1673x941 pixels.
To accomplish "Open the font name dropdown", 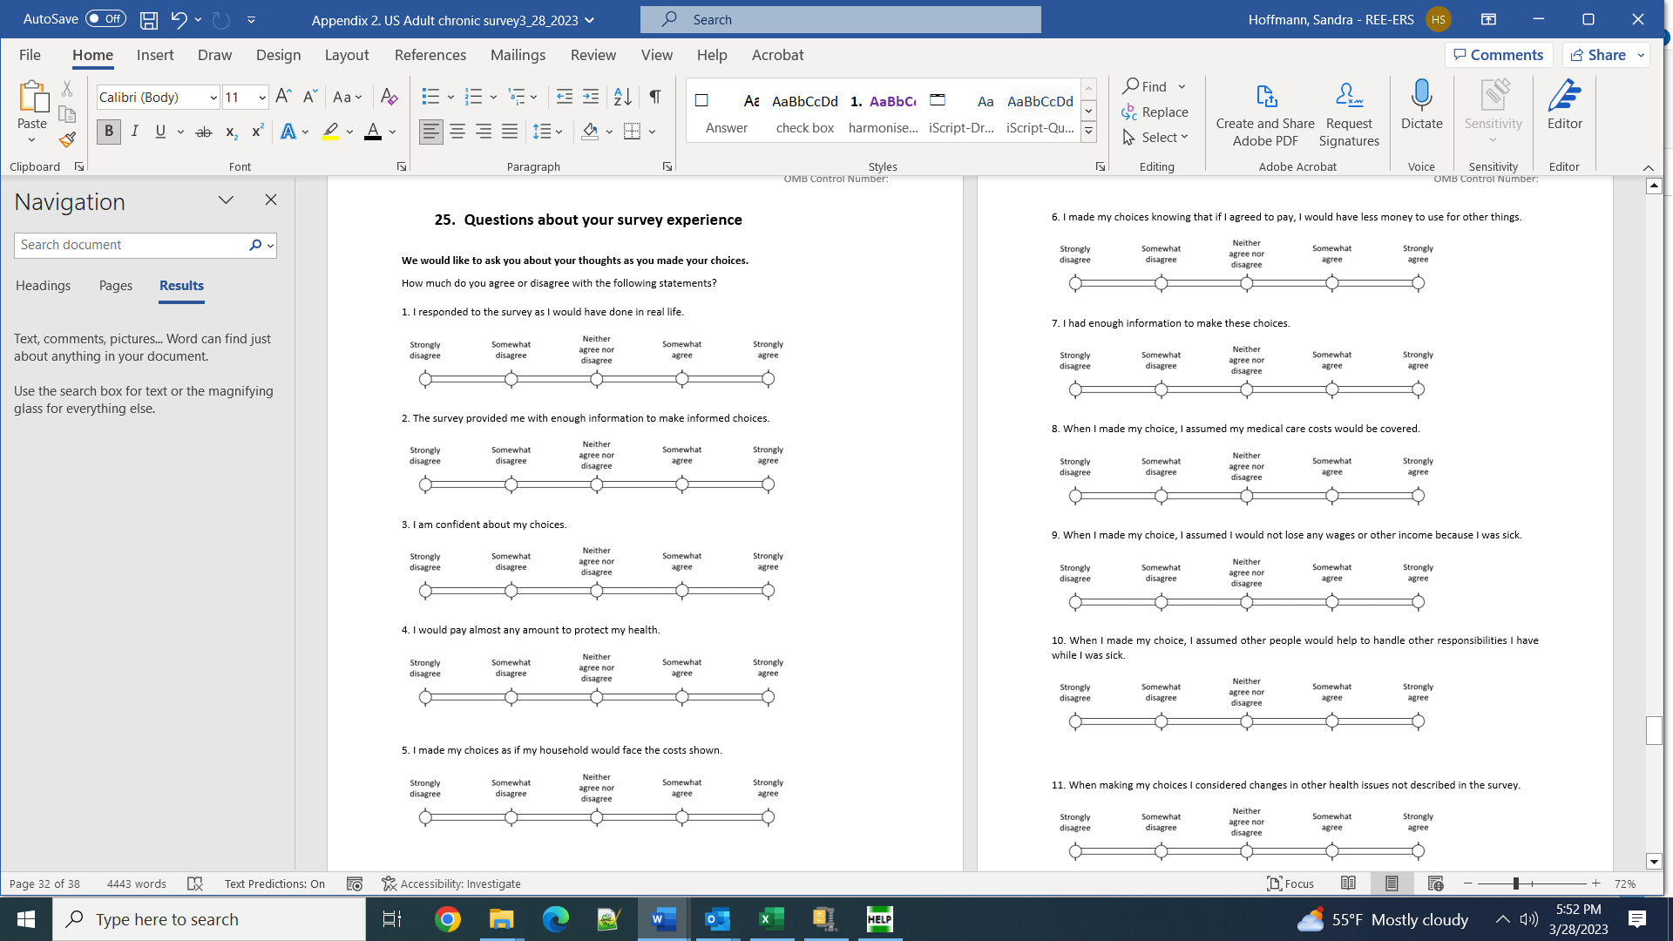I will [x=213, y=98].
